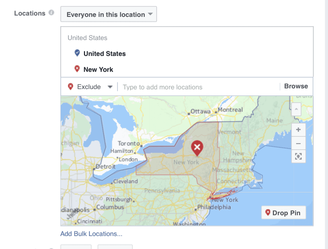Zoom out of the map using the minus icon
Image resolution: width=328 pixels, height=249 pixels.
298,143
